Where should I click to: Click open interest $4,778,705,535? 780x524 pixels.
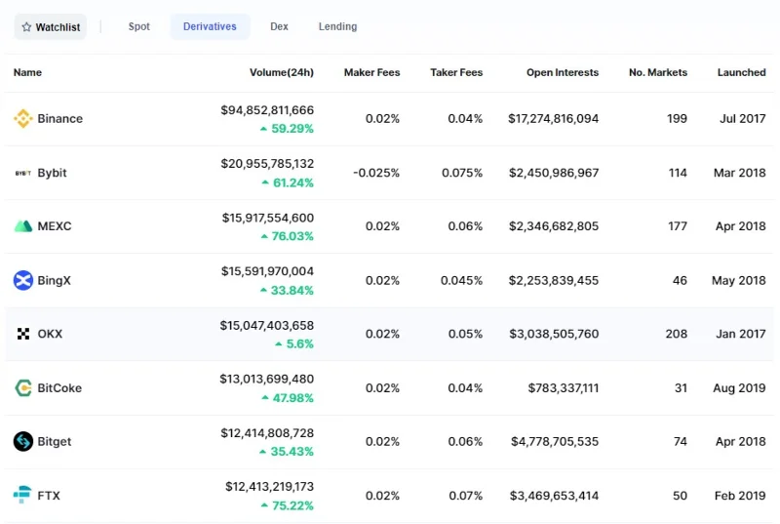coord(555,441)
